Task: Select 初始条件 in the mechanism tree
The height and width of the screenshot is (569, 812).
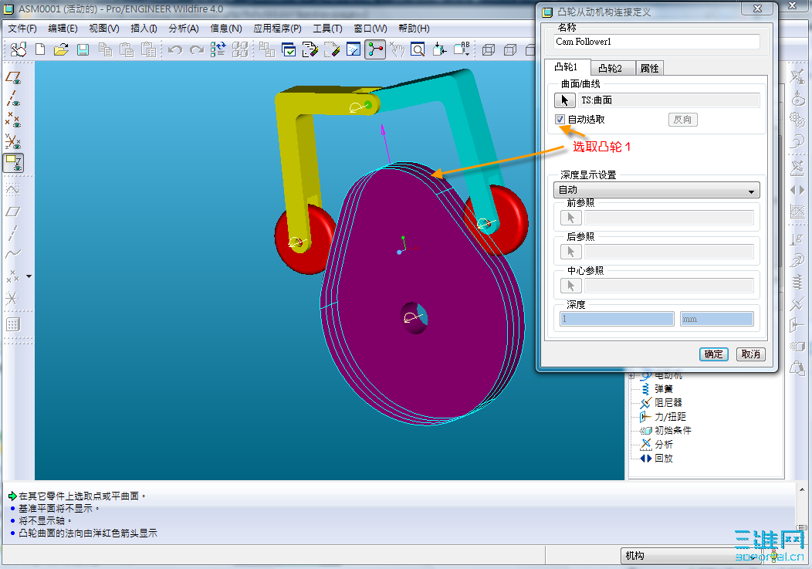Action: pos(673,431)
